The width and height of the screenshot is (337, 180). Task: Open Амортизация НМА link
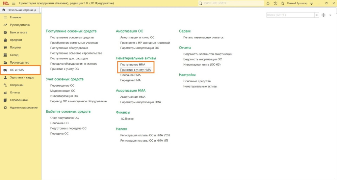click(133, 97)
